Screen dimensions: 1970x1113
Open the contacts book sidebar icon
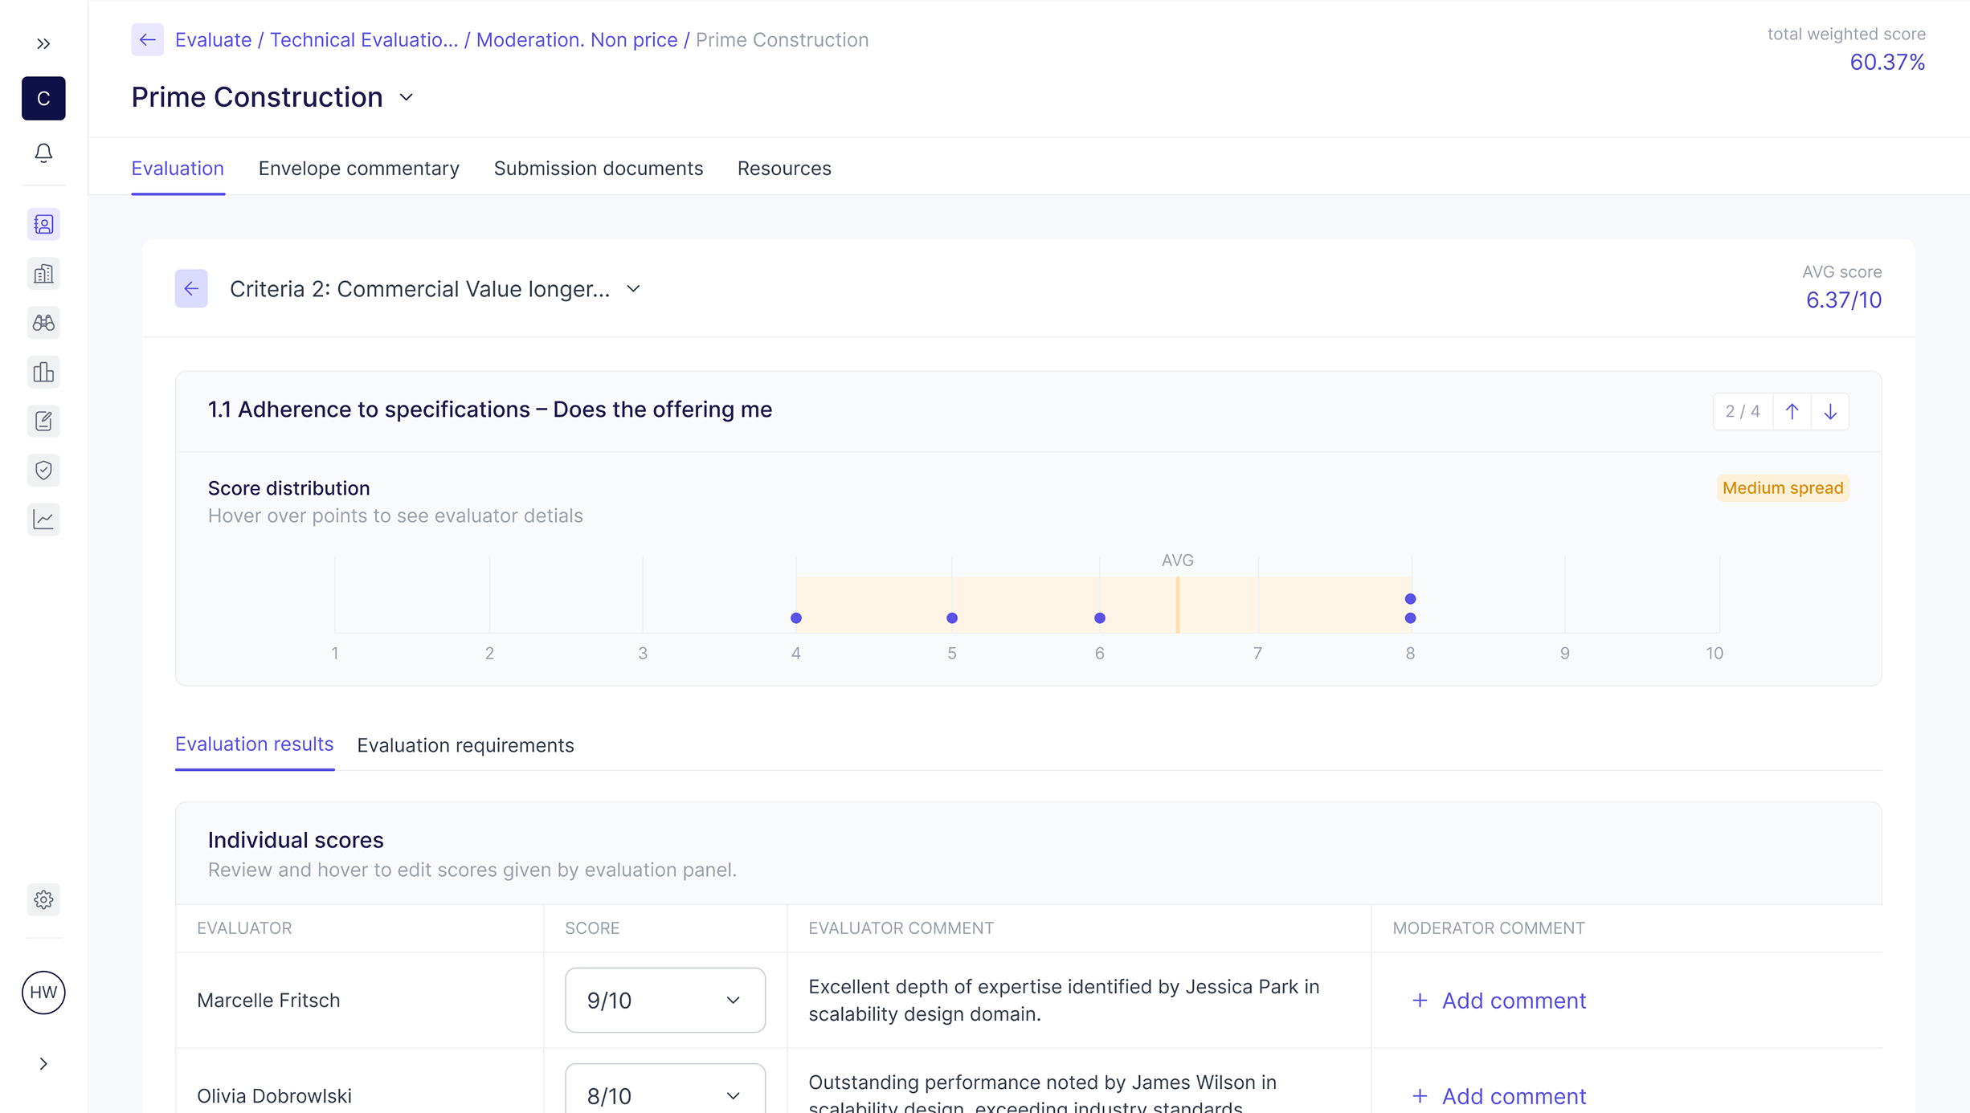(x=43, y=224)
